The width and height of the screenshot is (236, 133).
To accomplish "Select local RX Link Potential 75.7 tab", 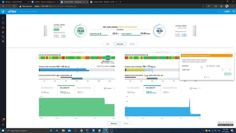I will click(84, 90).
